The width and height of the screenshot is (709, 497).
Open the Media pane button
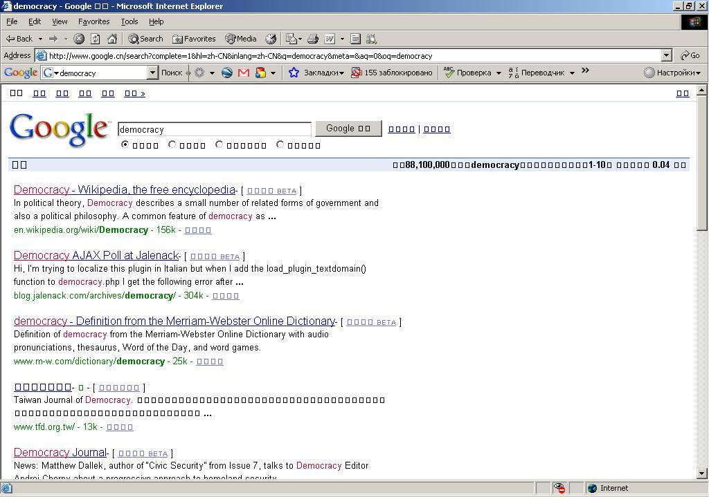point(241,39)
